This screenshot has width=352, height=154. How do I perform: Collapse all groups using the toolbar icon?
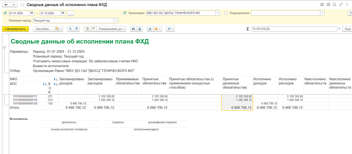[87, 29]
